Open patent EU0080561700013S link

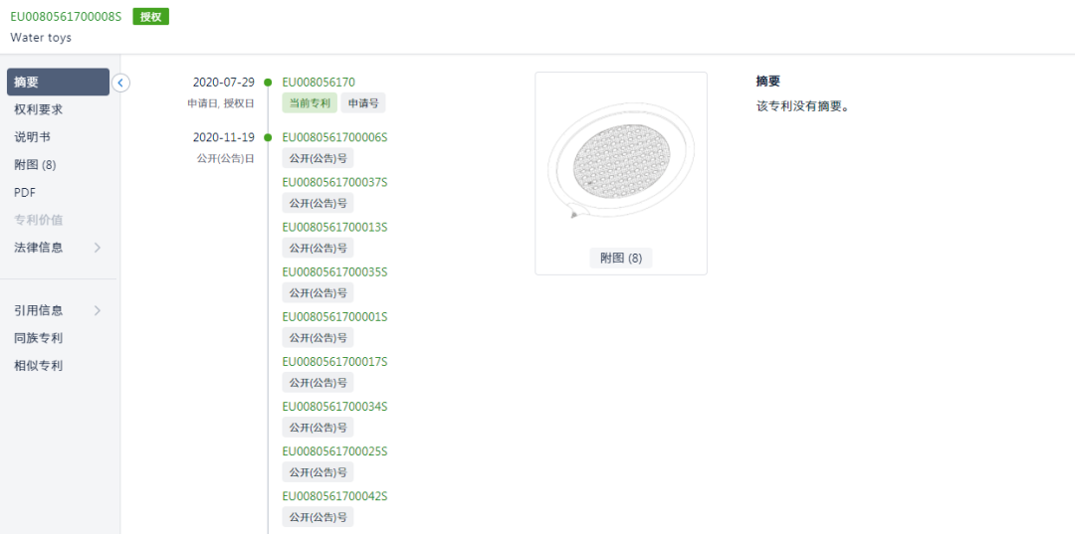pyautogui.click(x=334, y=227)
